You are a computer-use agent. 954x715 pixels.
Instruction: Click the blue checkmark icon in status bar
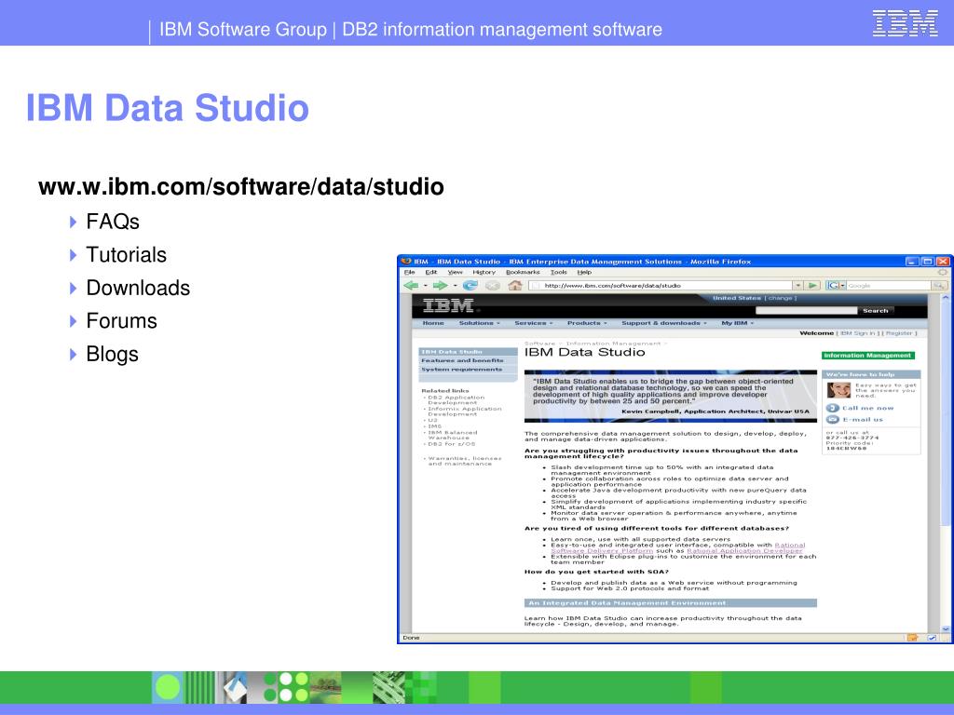tap(932, 638)
